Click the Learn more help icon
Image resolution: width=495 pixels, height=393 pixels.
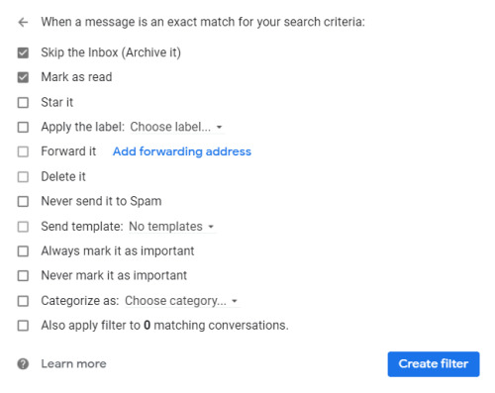pyautogui.click(x=23, y=364)
